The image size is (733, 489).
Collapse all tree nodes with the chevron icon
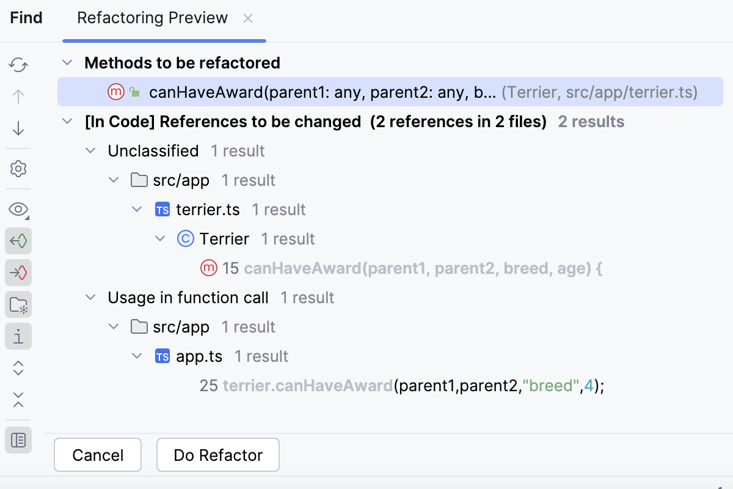[18, 400]
